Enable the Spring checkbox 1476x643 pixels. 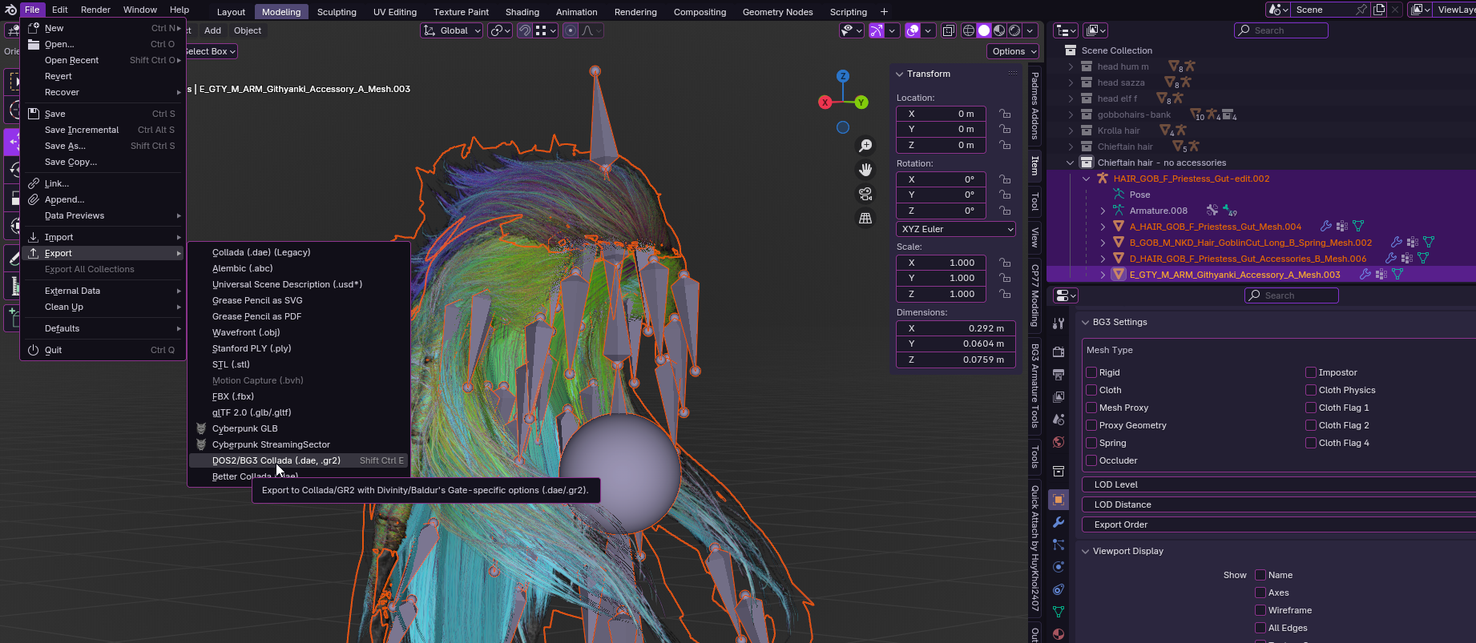1091,443
